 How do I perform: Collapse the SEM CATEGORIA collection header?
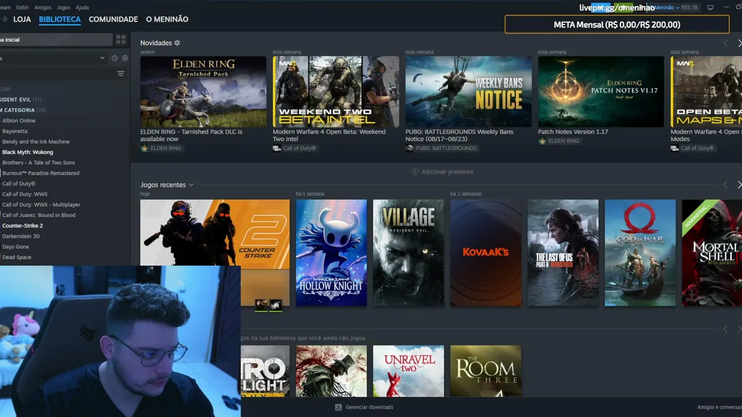click(23, 110)
